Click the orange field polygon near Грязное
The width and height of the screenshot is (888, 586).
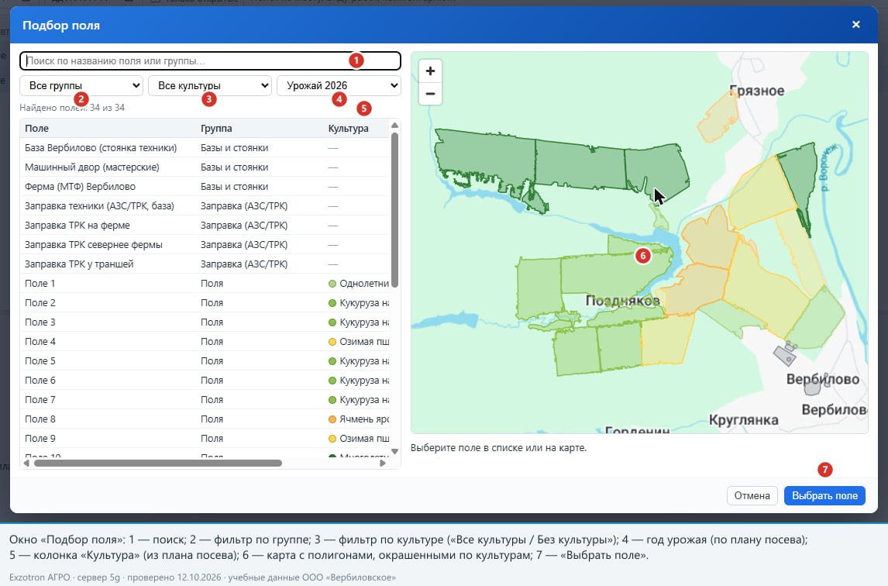(x=718, y=118)
